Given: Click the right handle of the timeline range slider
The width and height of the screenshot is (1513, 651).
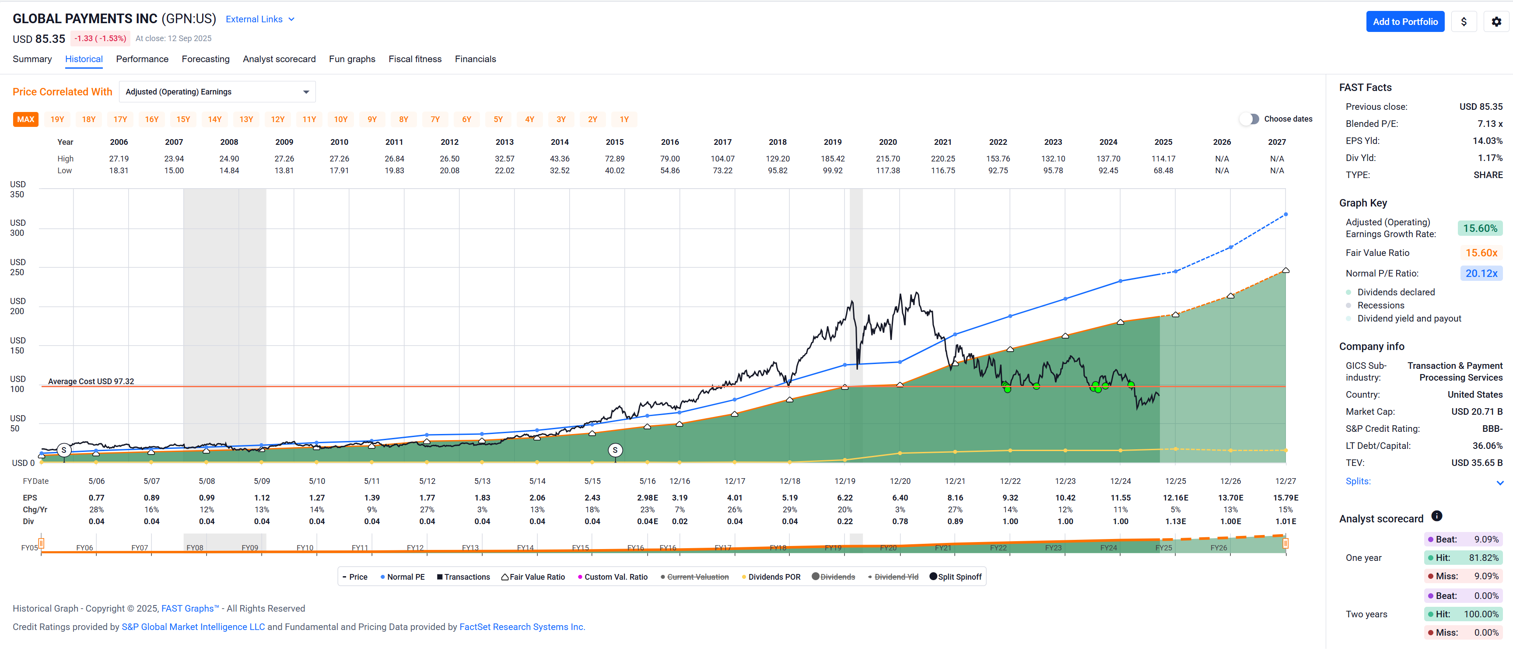Looking at the screenshot, I should pyautogui.click(x=1285, y=544).
